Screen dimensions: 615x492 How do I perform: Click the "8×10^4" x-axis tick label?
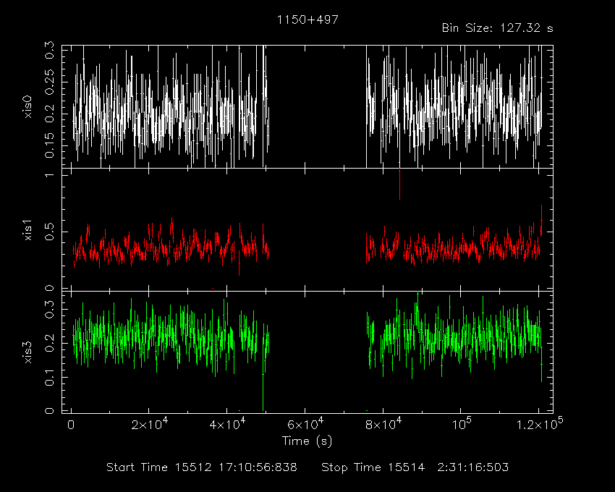(383, 424)
